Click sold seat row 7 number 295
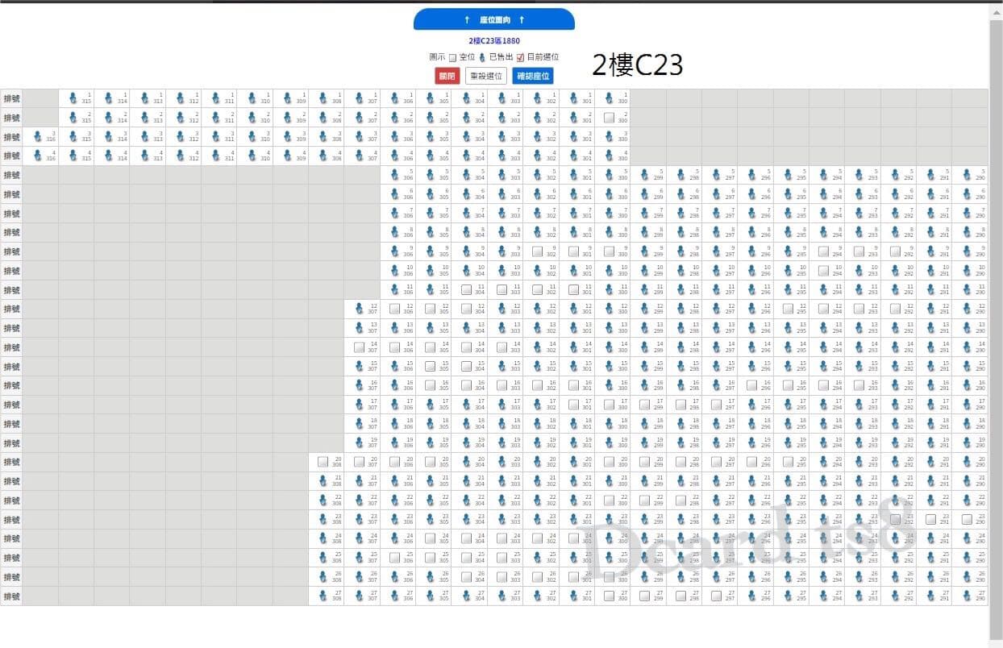The width and height of the screenshot is (1003, 648). tap(789, 214)
